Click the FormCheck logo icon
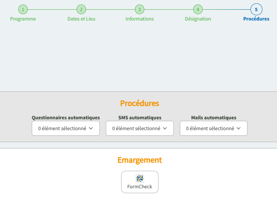 [140, 178]
